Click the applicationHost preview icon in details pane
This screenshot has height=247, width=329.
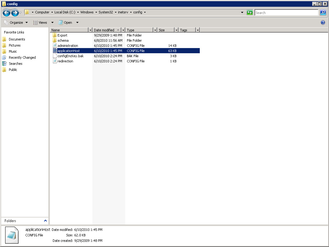point(12,235)
